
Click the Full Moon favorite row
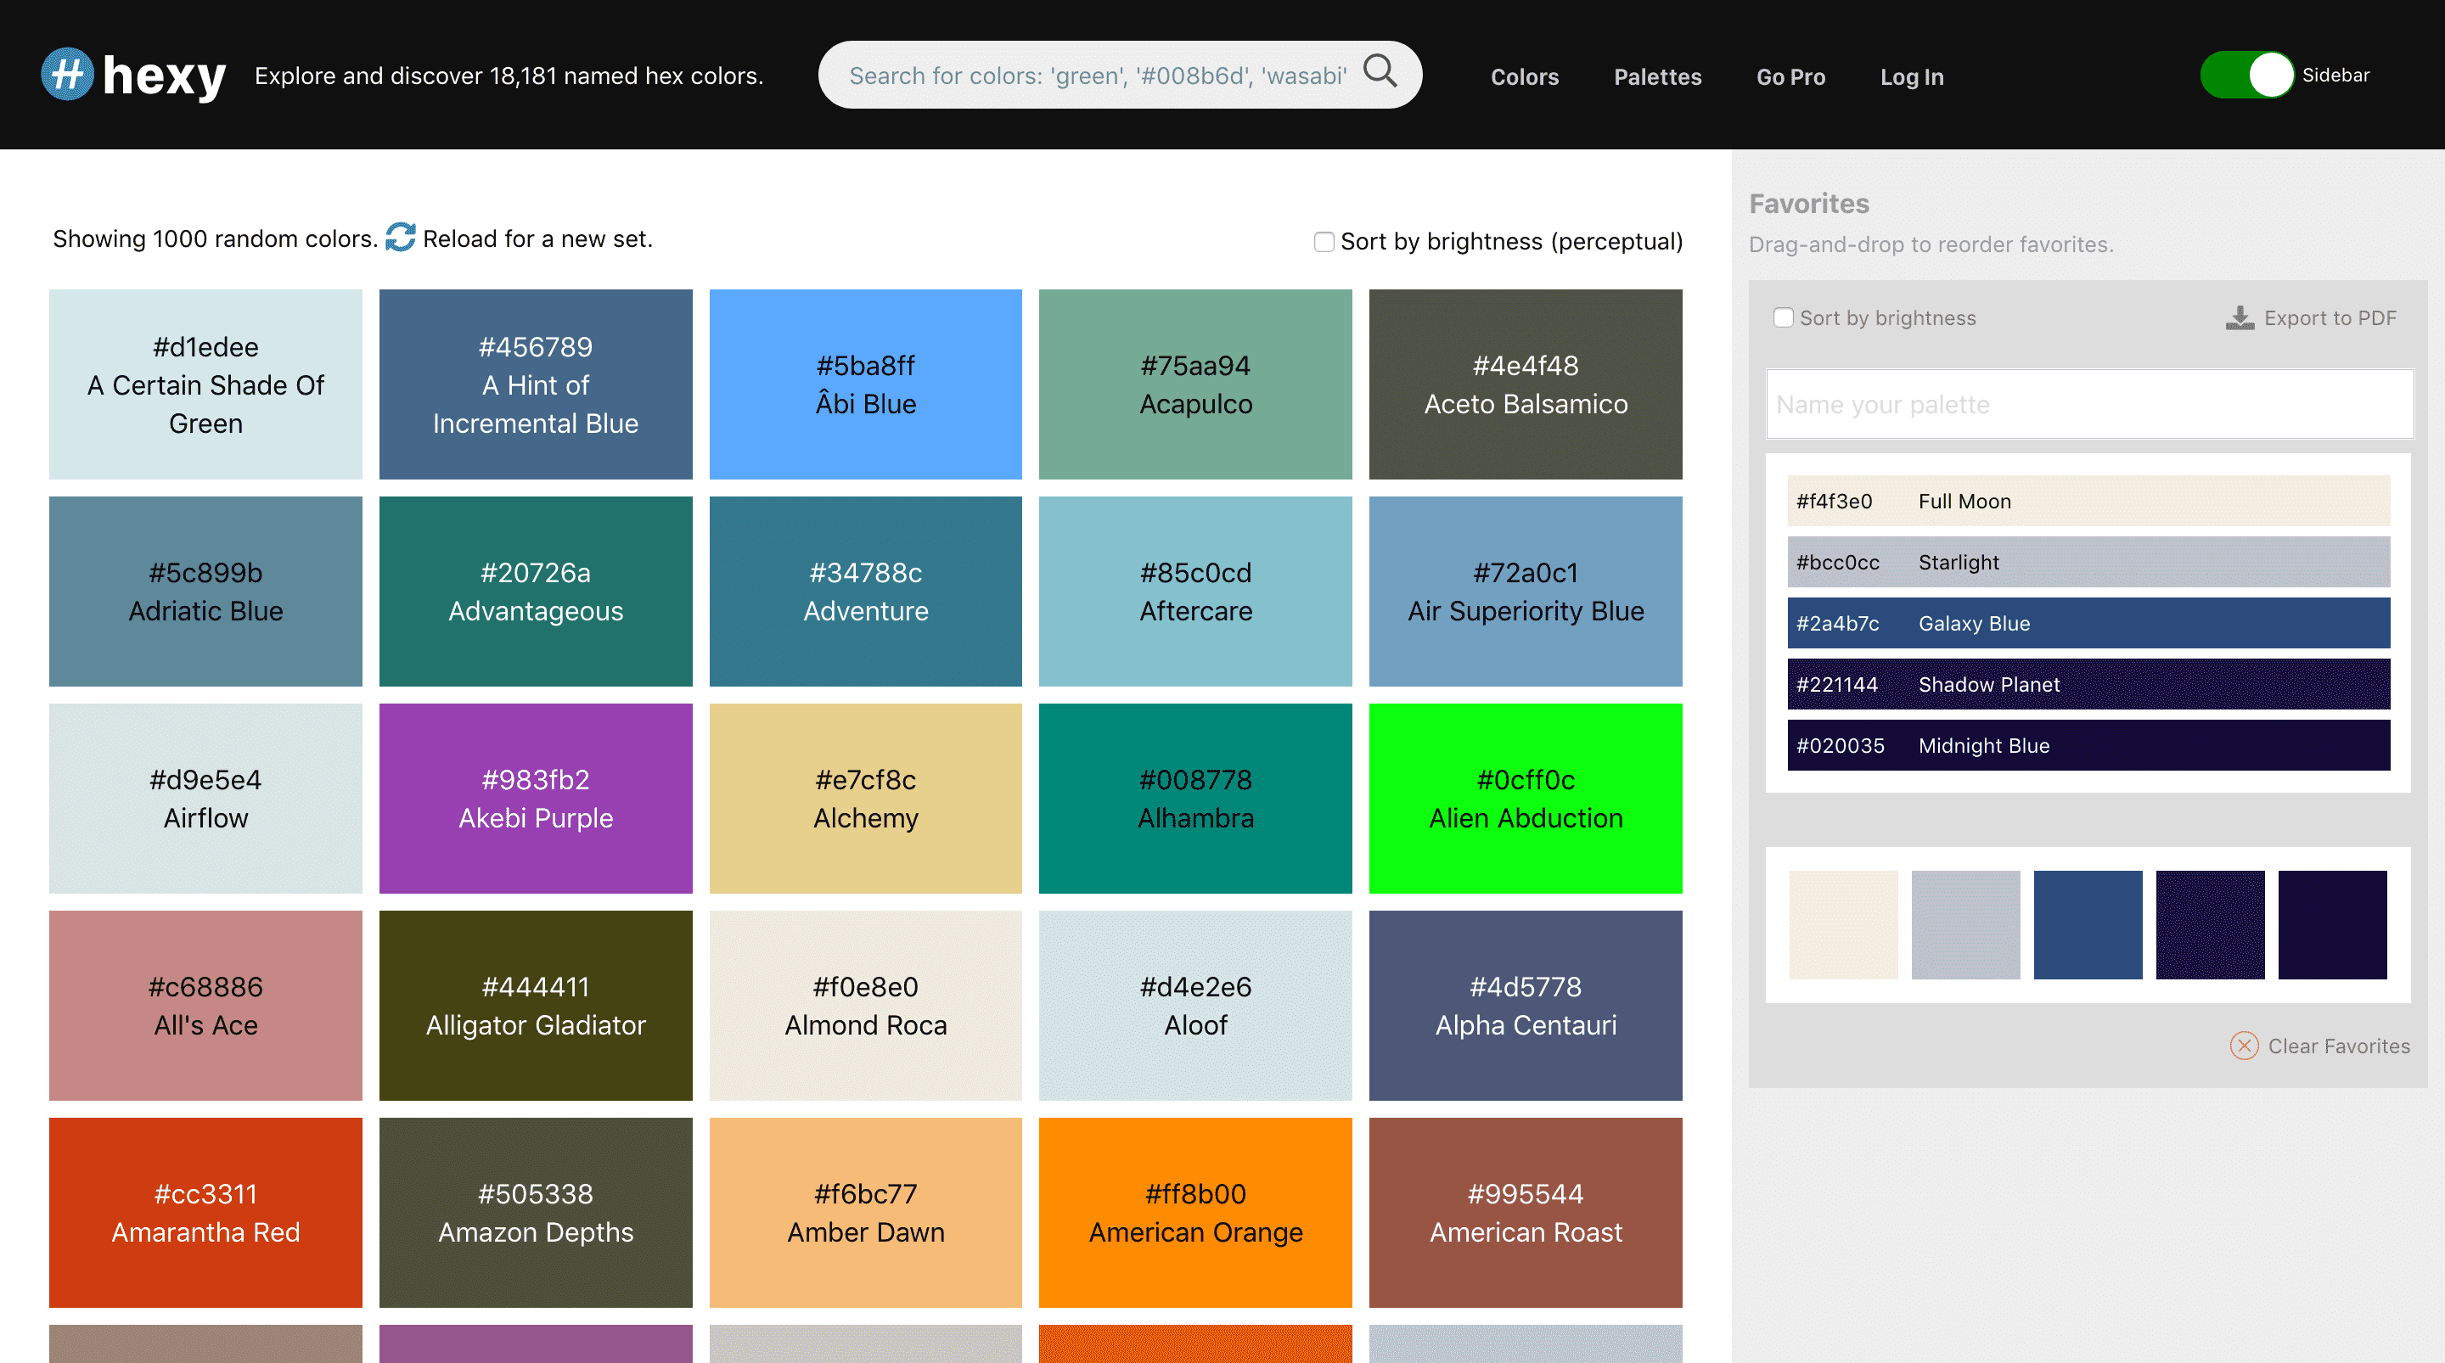[x=2088, y=502]
